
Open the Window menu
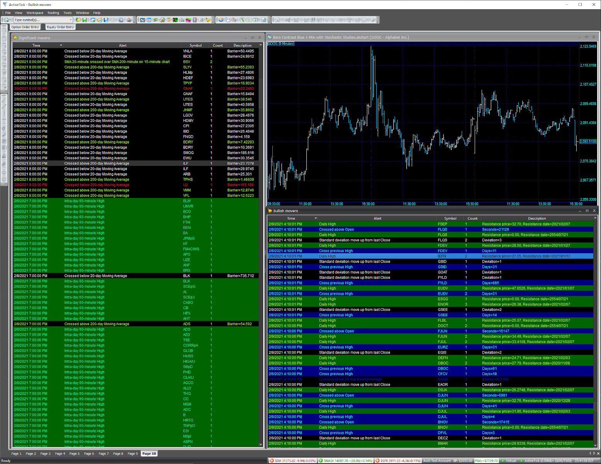click(82, 13)
